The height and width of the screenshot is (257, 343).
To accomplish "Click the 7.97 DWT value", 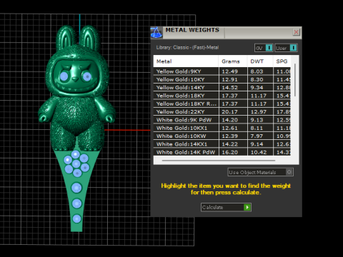I will [257, 136].
